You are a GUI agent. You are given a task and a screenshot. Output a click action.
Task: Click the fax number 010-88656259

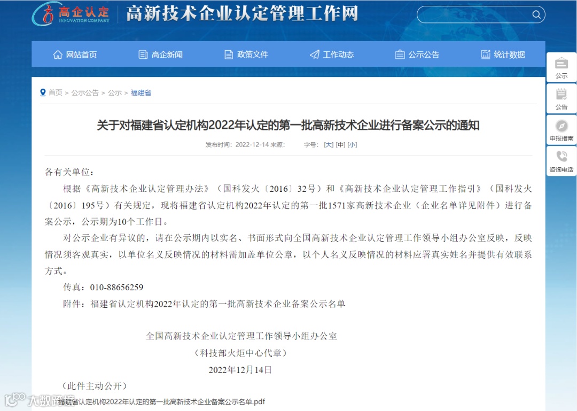[116, 287]
